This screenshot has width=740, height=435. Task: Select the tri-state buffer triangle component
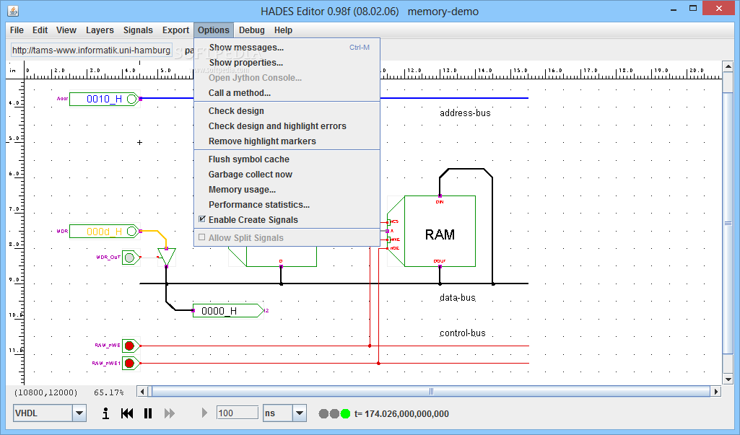[167, 257]
